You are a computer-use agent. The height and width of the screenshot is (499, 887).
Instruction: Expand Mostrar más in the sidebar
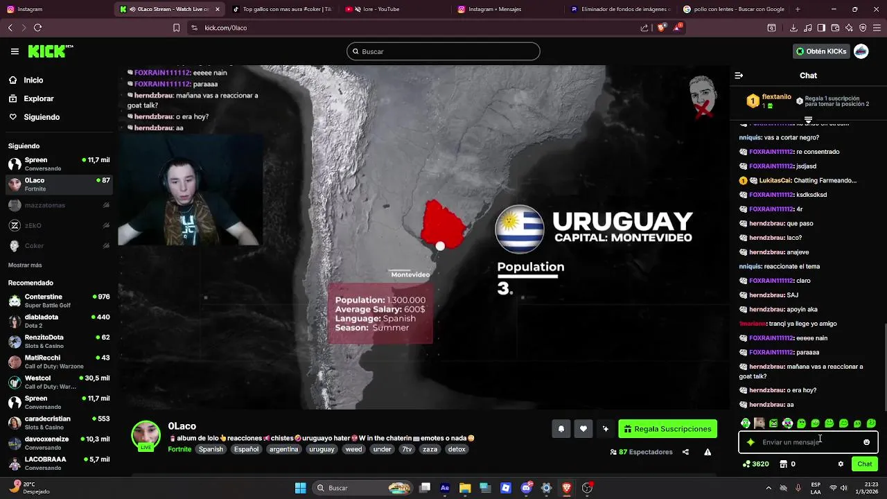(25, 265)
